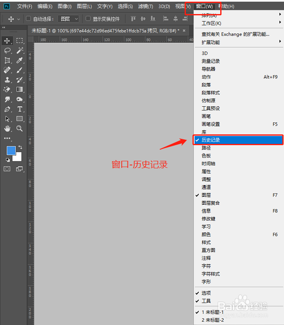The image size is (284, 325).
Task: Collapse toolbox with double-arrow
Action: (4, 27)
